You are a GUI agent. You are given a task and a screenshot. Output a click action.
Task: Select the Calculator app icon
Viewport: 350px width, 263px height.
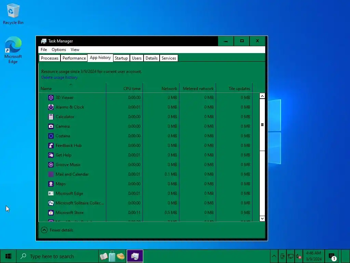coord(51,117)
